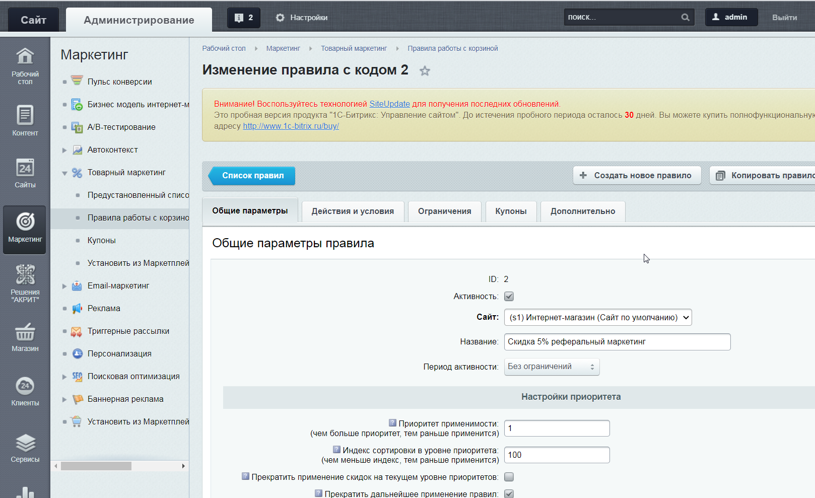Open the Рабочий стол sidebar icon

(25, 66)
